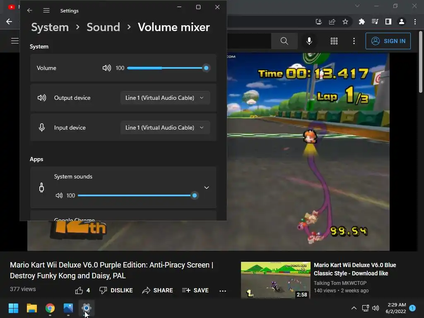Open the Photos app in taskbar

pyautogui.click(x=68, y=308)
